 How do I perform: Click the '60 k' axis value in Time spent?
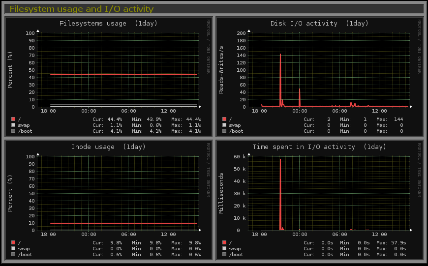[x=240, y=156]
